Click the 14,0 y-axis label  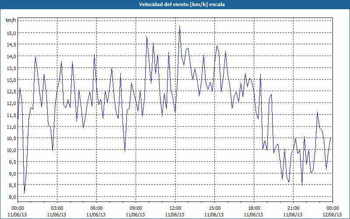pyautogui.click(x=12, y=57)
